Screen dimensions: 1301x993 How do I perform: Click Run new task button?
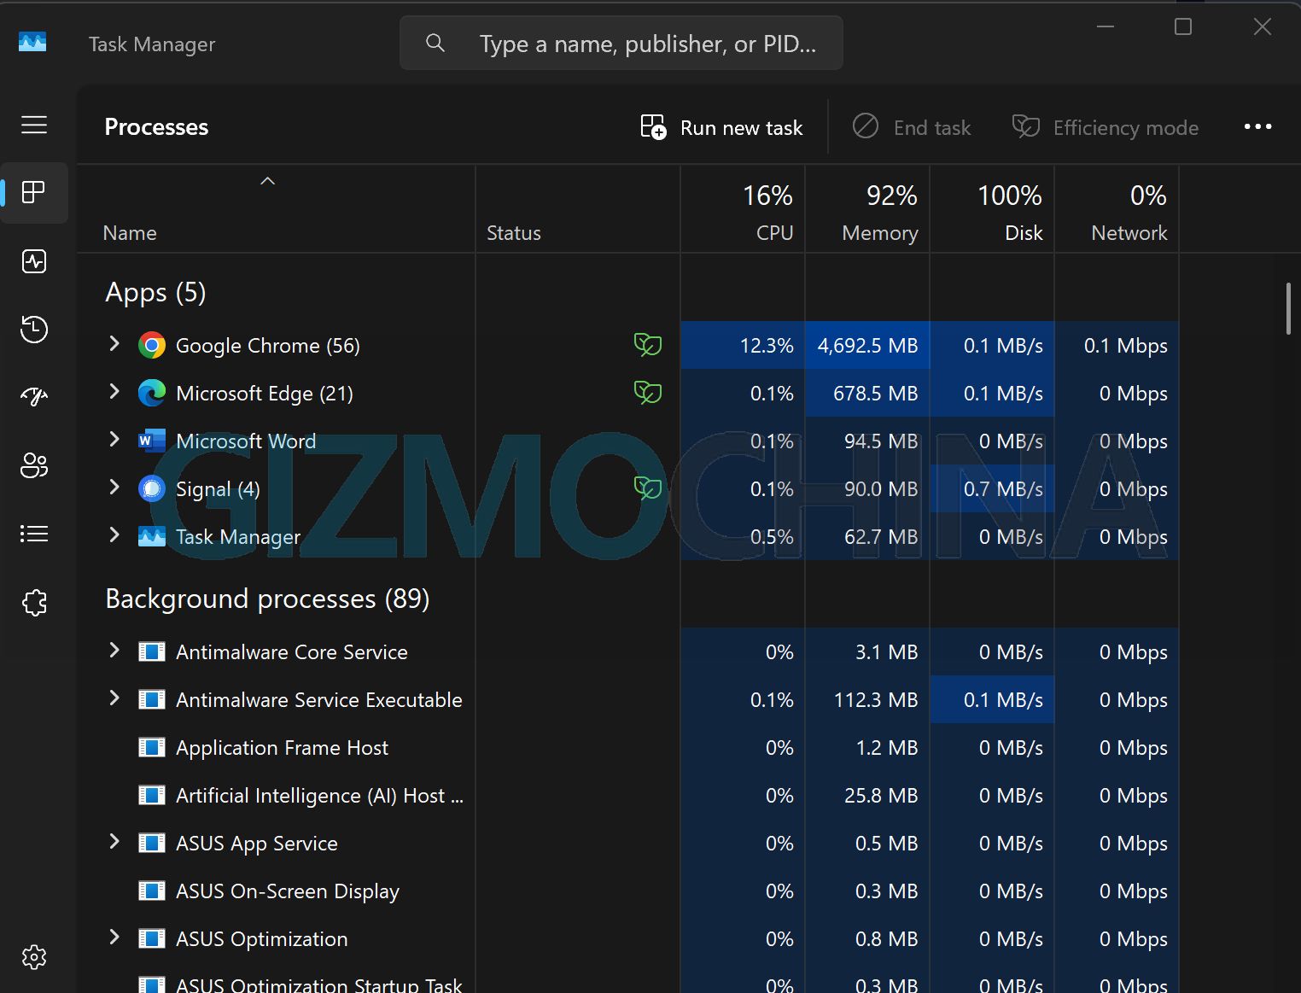(722, 128)
